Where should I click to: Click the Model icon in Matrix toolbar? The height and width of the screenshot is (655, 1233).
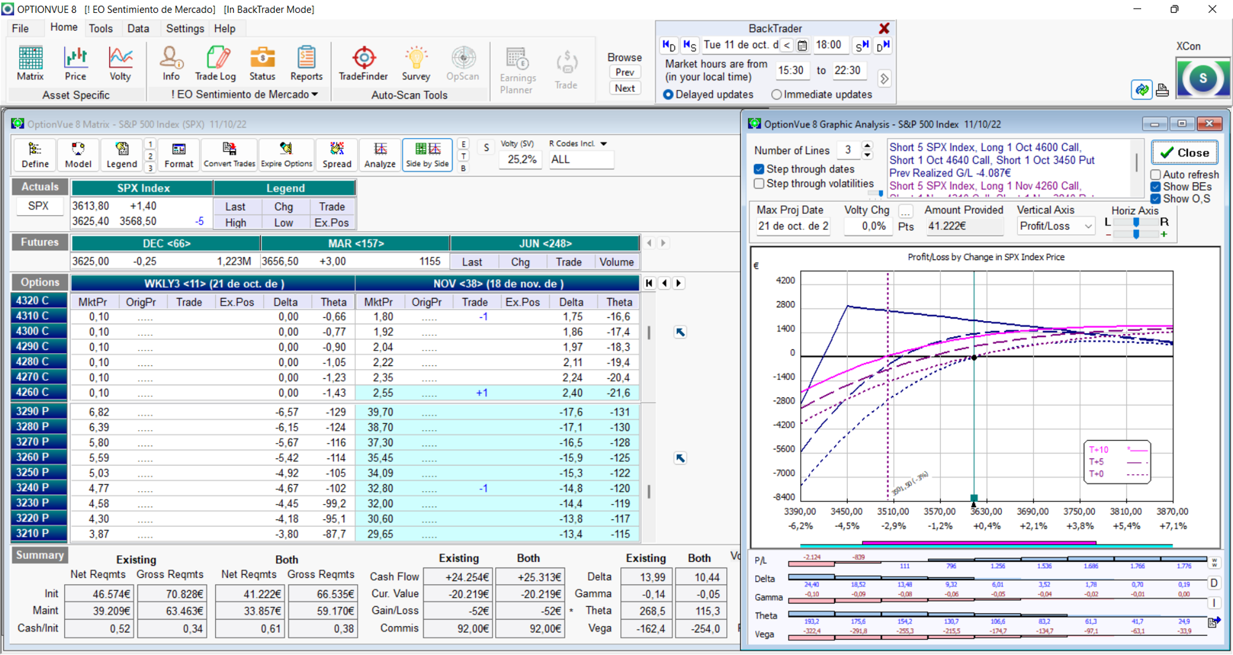tap(78, 155)
